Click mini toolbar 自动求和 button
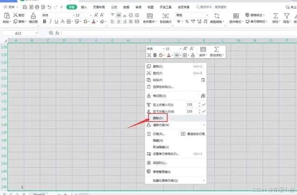 coord(217,51)
